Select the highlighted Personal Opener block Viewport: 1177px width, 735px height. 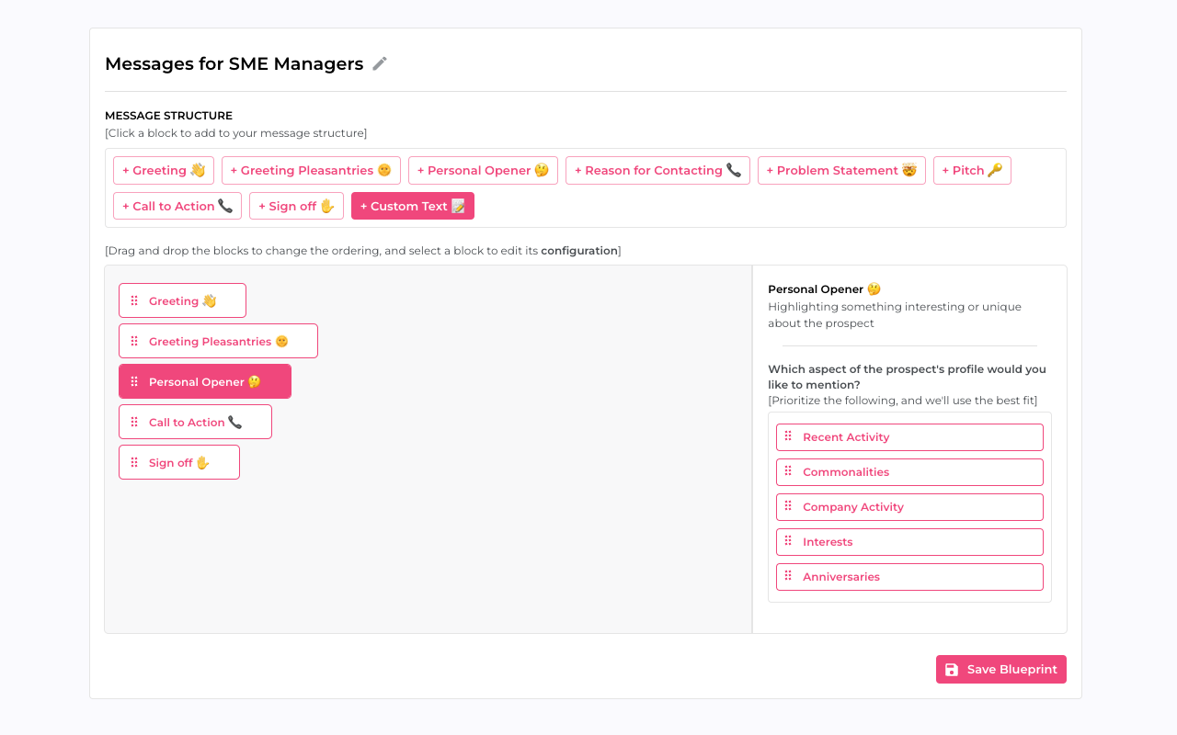[x=205, y=381]
